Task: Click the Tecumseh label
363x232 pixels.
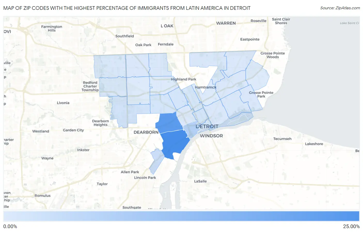Action: pyautogui.click(x=282, y=139)
